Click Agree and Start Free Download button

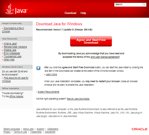[x=91, y=41]
